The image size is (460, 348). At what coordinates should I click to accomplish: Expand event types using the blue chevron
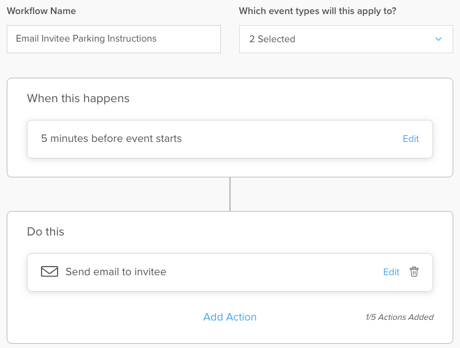(439, 39)
